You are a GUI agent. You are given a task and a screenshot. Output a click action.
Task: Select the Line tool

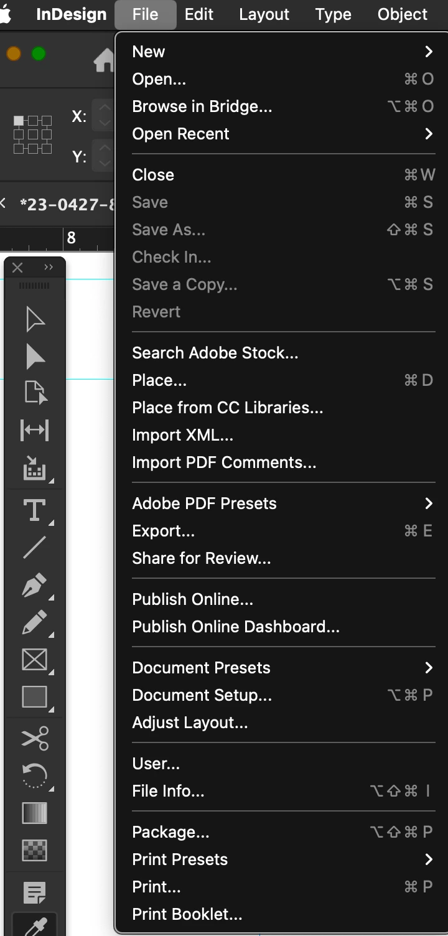[35, 548]
